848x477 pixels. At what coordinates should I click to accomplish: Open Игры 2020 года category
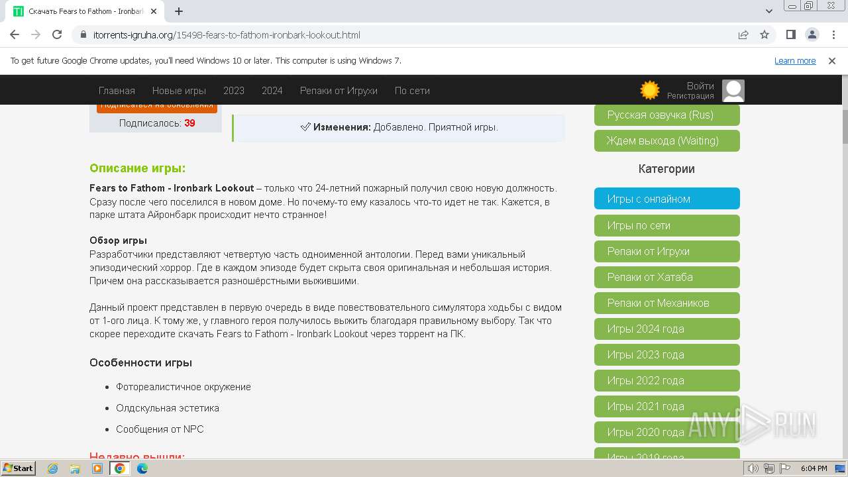pos(667,432)
